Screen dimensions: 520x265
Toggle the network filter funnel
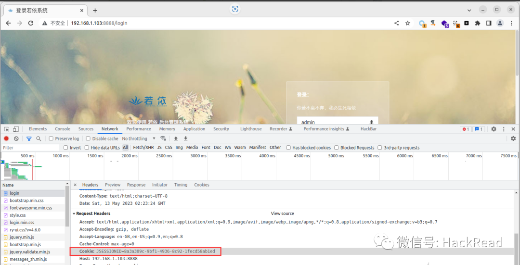(x=29, y=139)
